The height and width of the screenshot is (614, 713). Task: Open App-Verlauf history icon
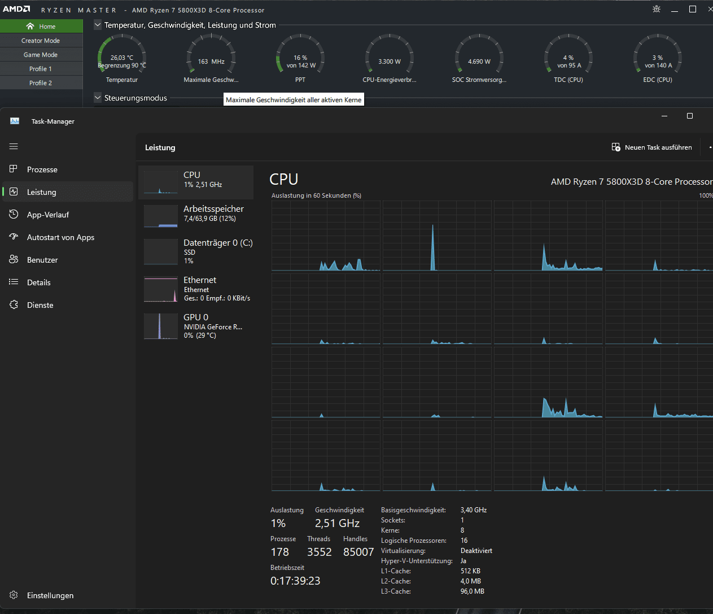click(14, 214)
